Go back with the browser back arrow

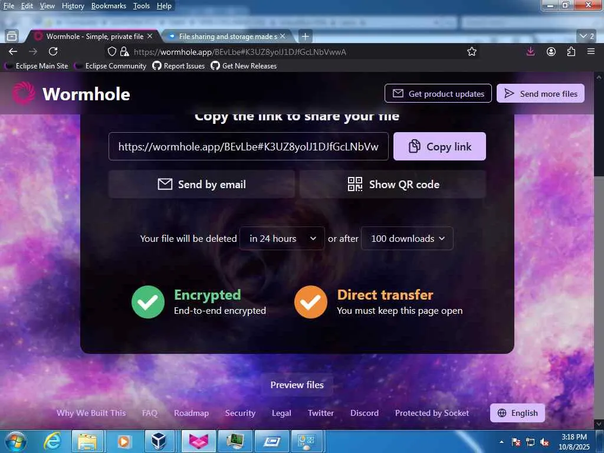13,51
